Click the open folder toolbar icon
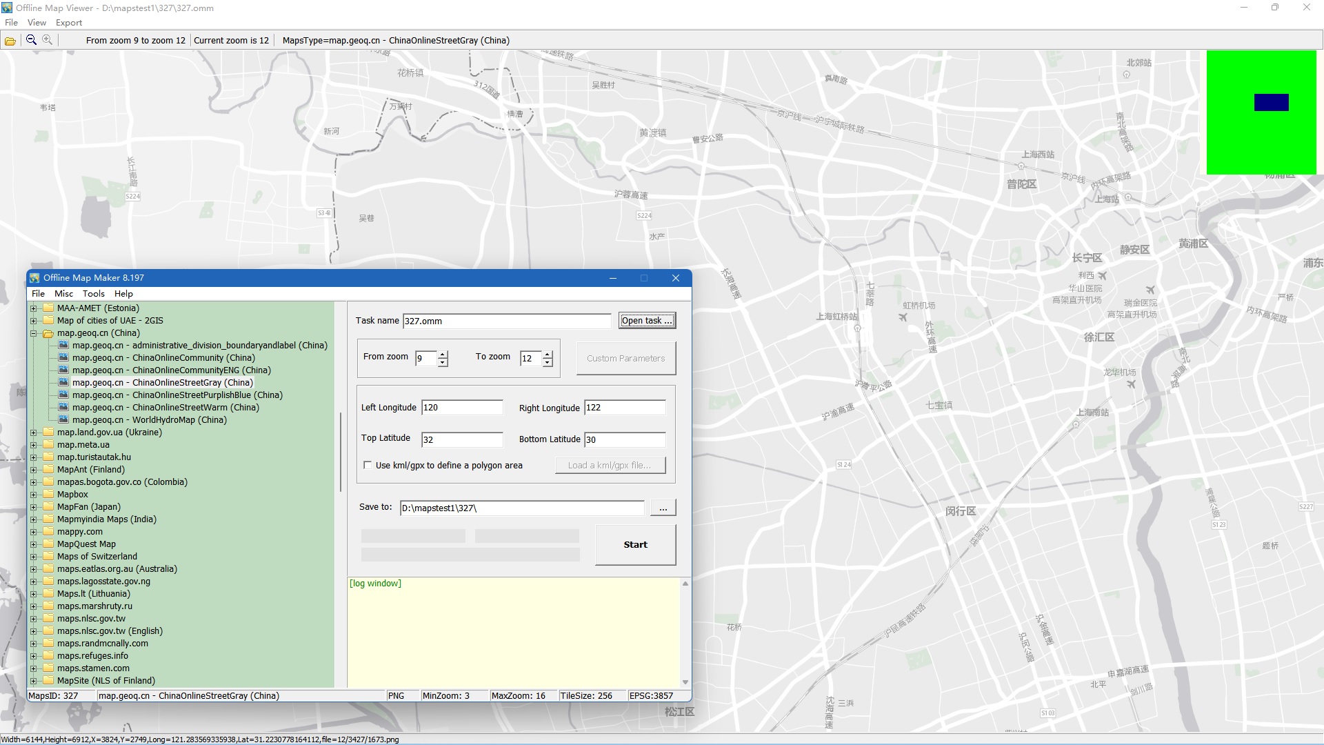Viewport: 1324px width, 745px height. (x=10, y=41)
